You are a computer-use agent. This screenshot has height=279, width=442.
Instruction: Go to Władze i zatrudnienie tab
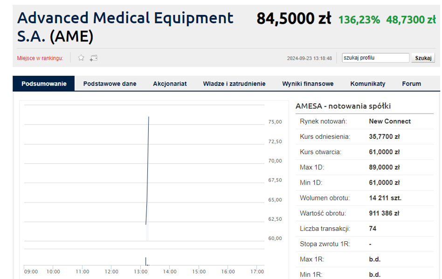[x=234, y=84]
